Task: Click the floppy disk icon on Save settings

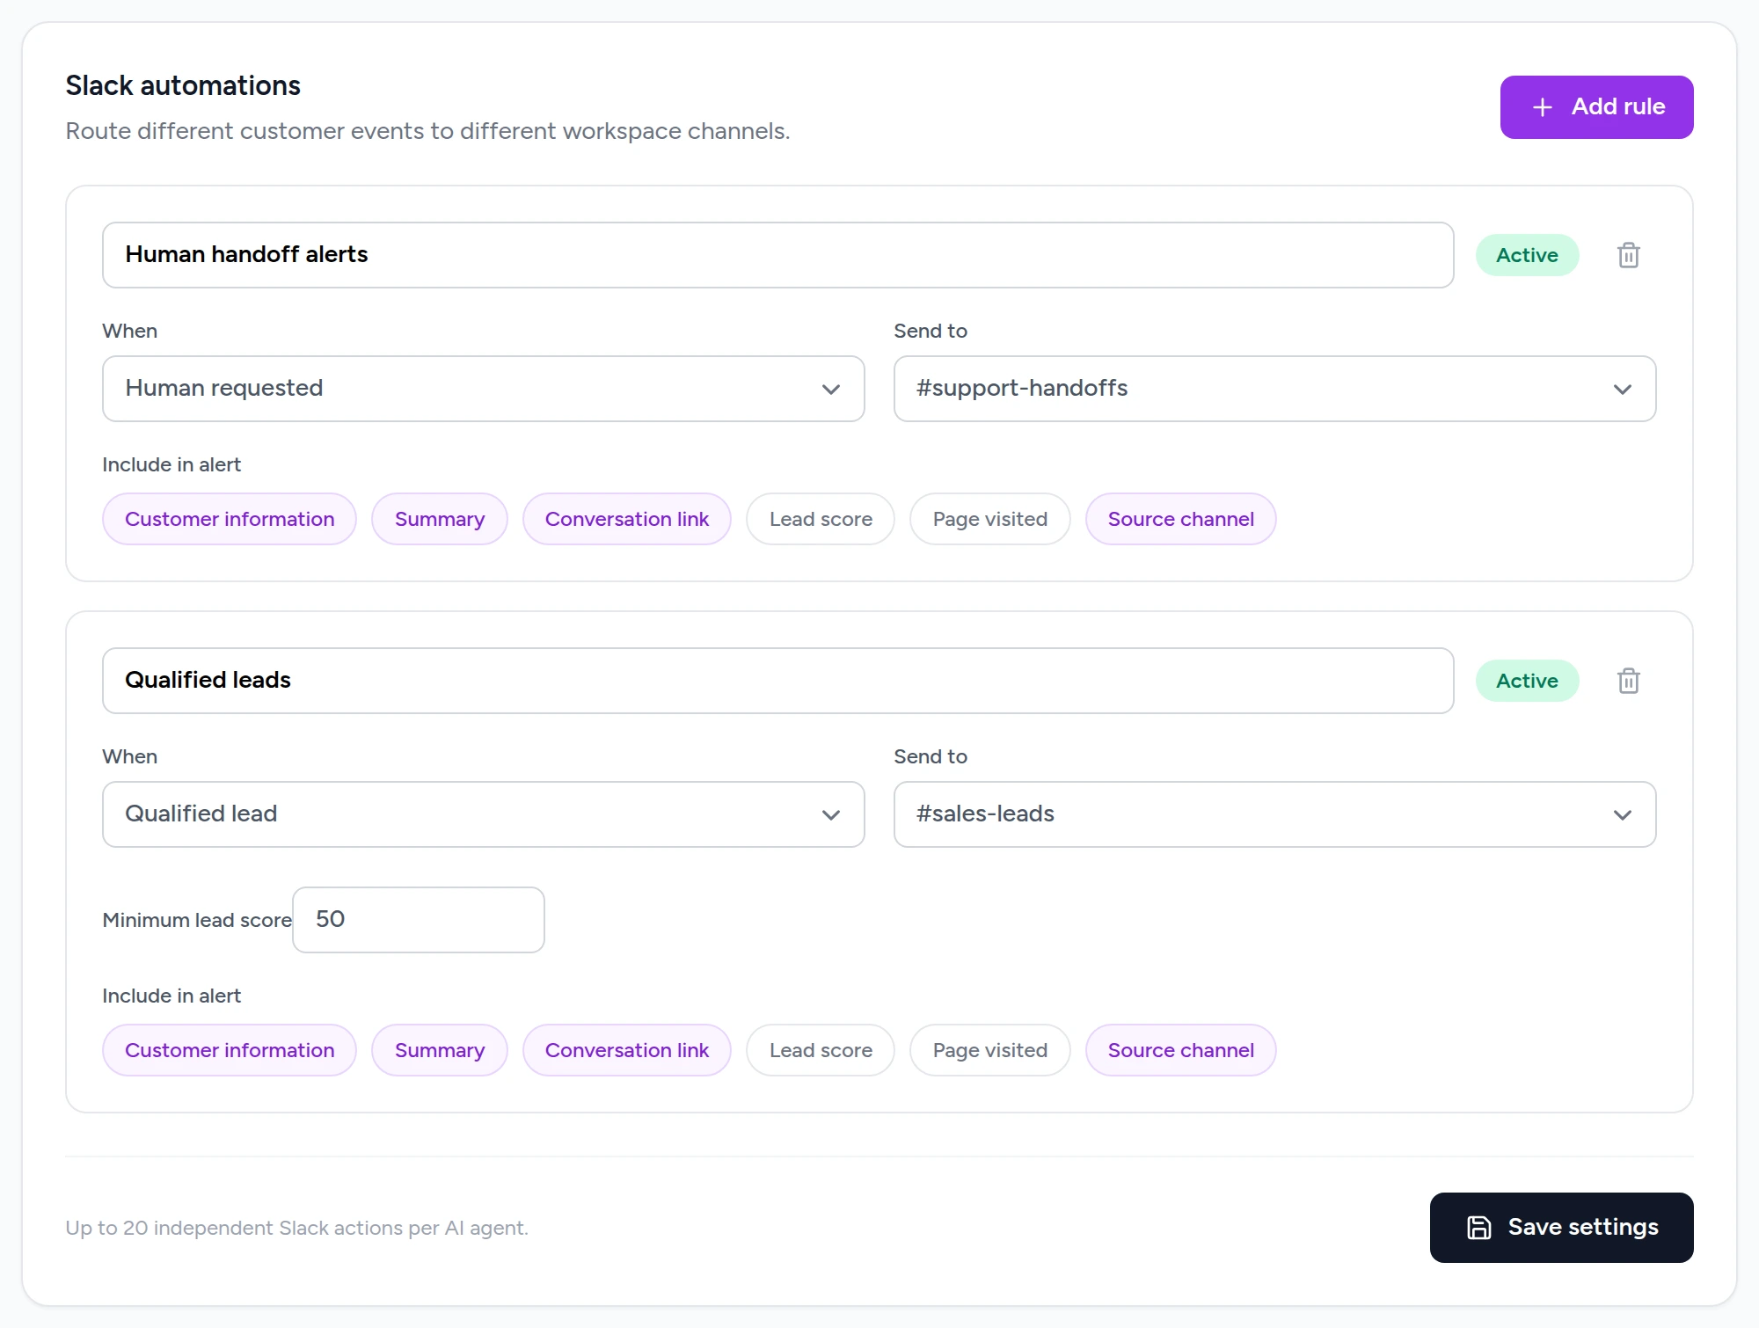Action: [x=1479, y=1228]
